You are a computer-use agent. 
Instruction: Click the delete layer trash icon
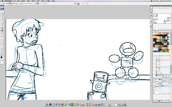(169, 101)
